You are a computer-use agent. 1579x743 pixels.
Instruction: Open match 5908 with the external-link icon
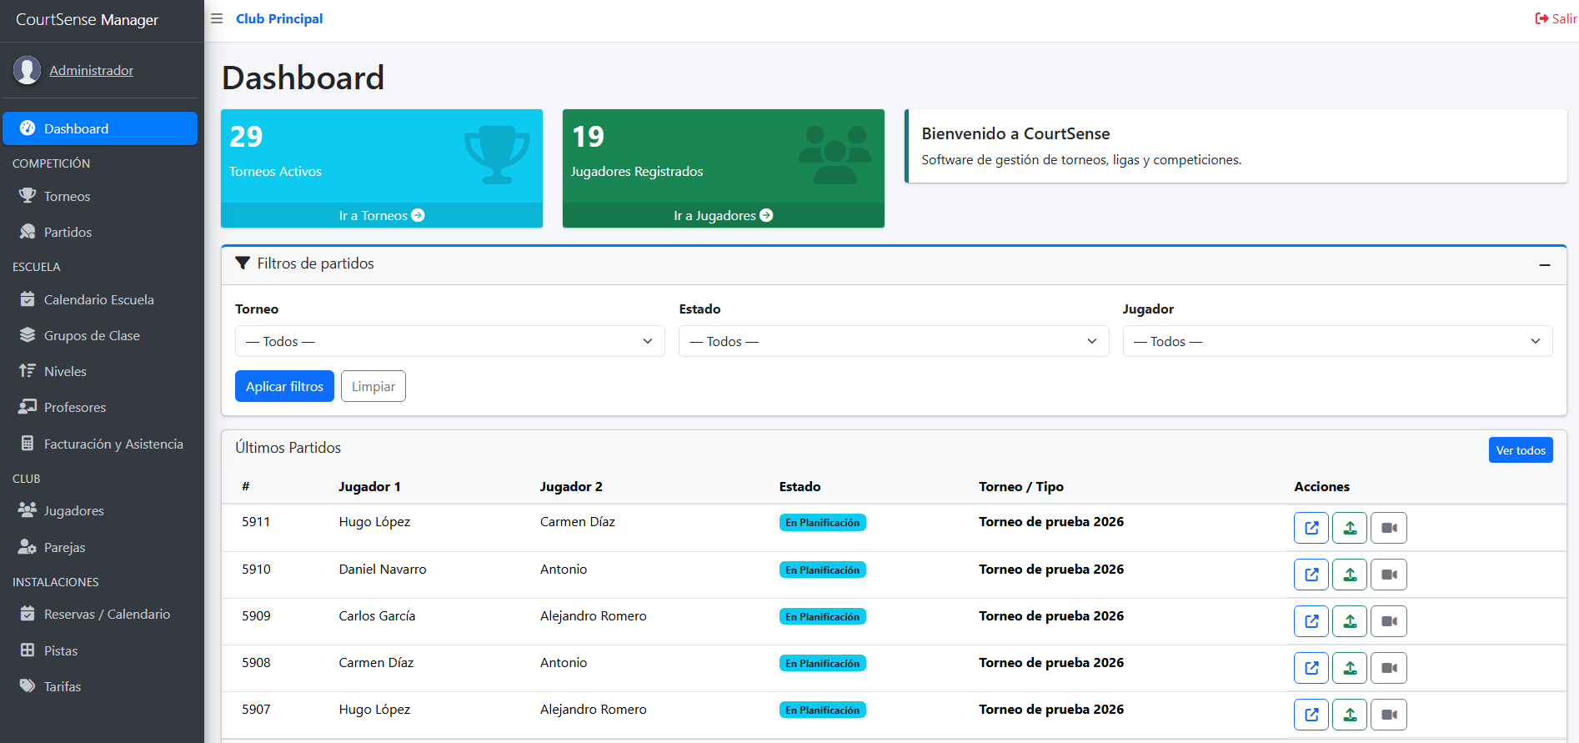(1311, 668)
